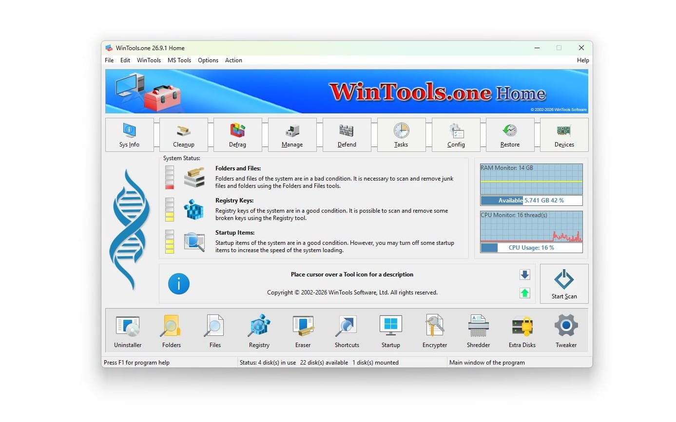Open the Encrypter tool
This screenshot has width=676, height=422.
[435, 331]
